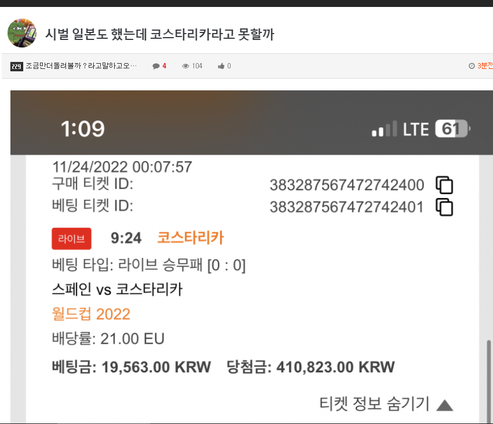Click the red 라이브 badge
The image size is (493, 424).
point(71,239)
